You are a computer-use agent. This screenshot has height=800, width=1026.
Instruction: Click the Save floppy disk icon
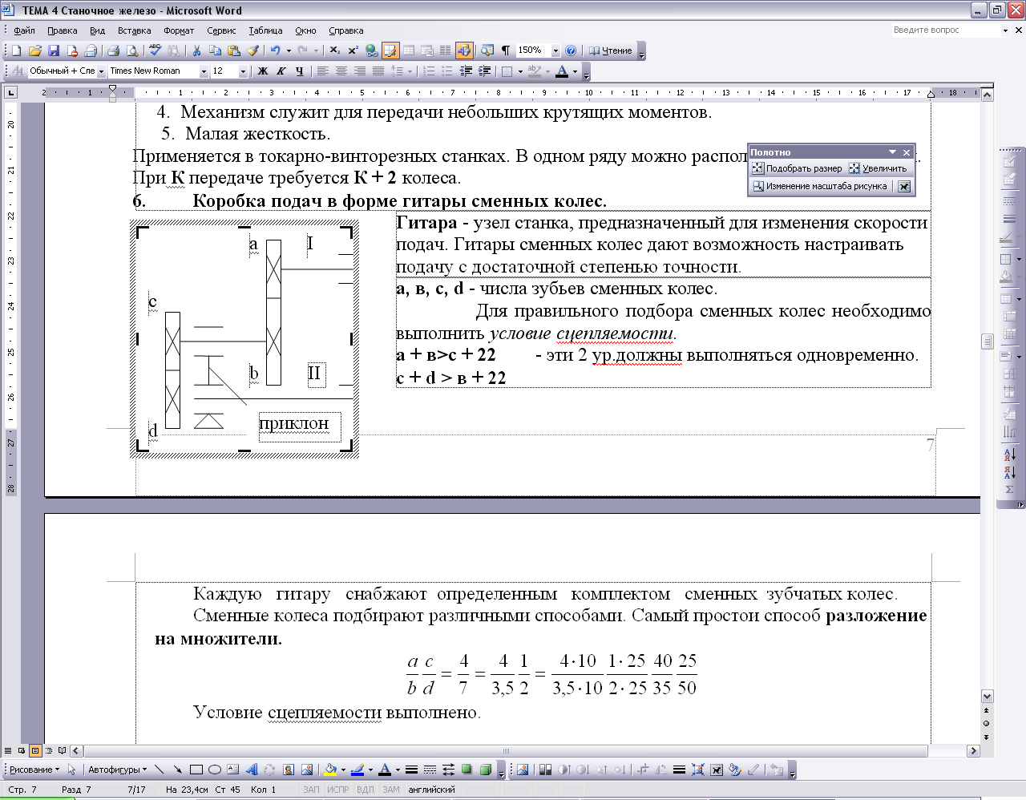click(54, 51)
